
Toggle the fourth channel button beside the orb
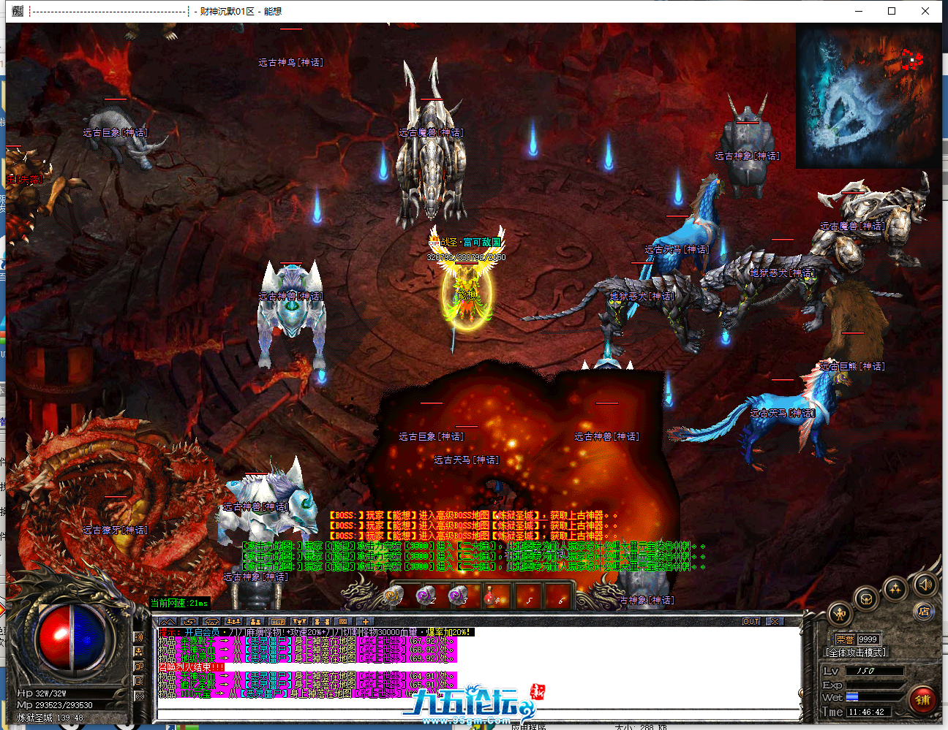click(139, 681)
